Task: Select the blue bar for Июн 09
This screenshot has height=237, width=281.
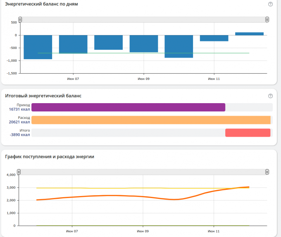Action: click(x=144, y=44)
